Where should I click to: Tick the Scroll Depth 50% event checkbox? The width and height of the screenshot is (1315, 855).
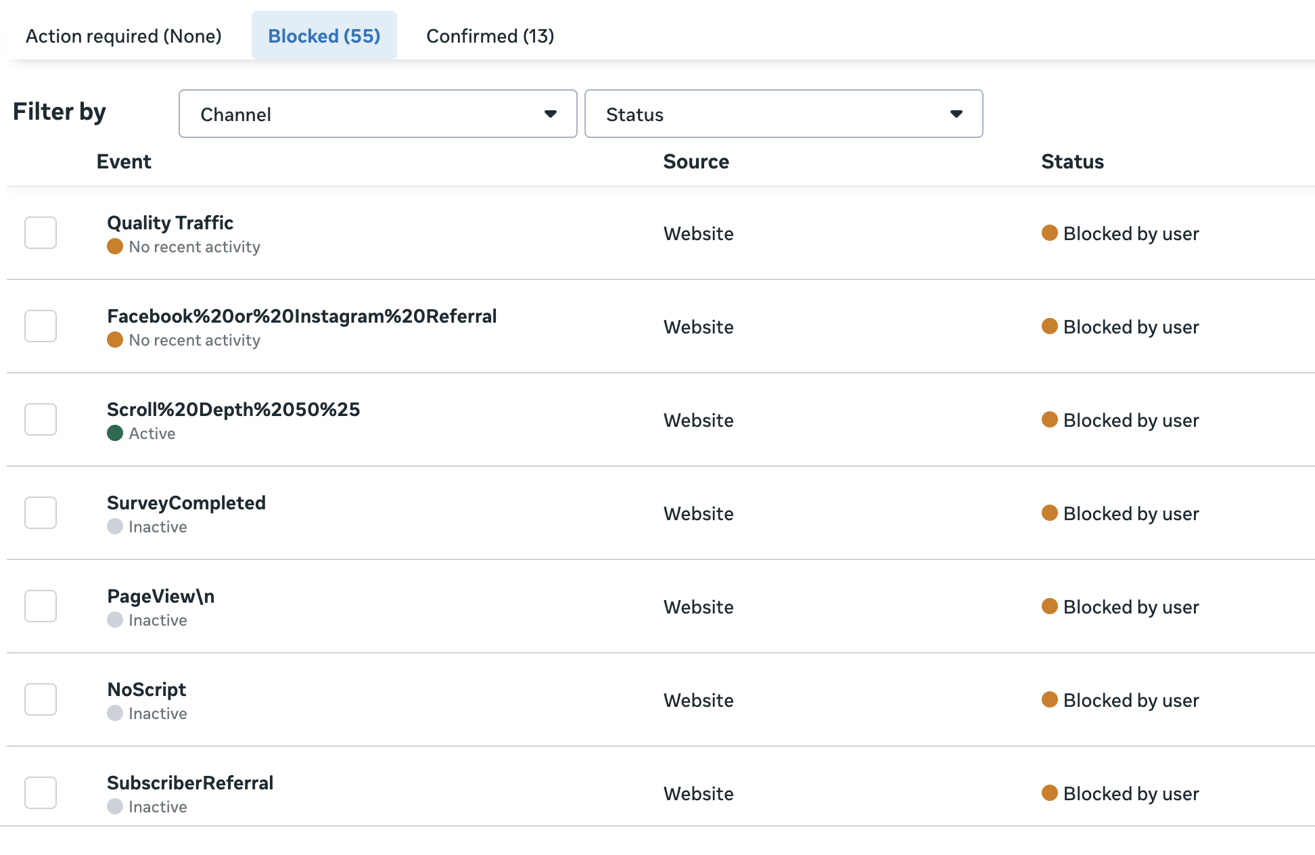(x=41, y=419)
